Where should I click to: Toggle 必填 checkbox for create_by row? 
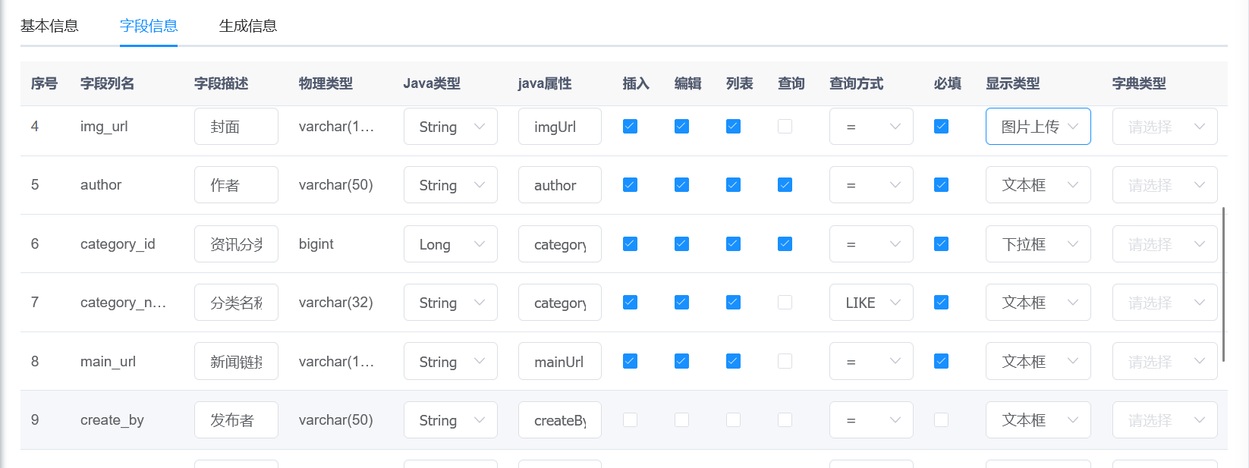(941, 420)
